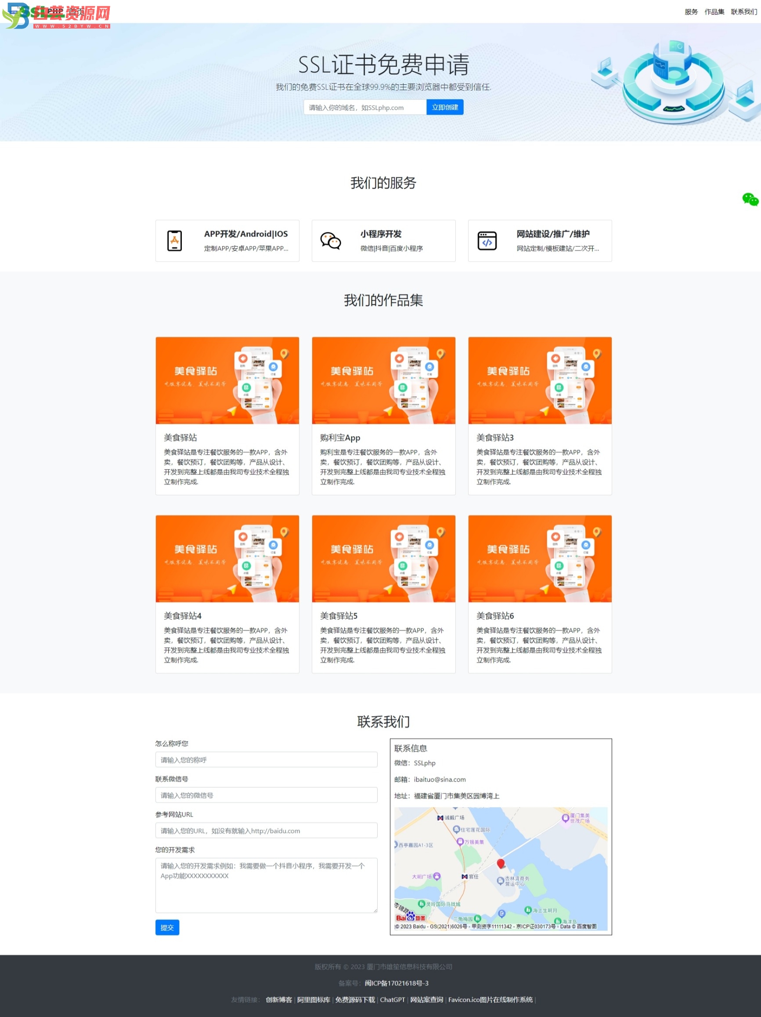761x1017 pixels.
Task: Click the 闽ICP备17021618号-3 record link
Action: click(x=397, y=983)
